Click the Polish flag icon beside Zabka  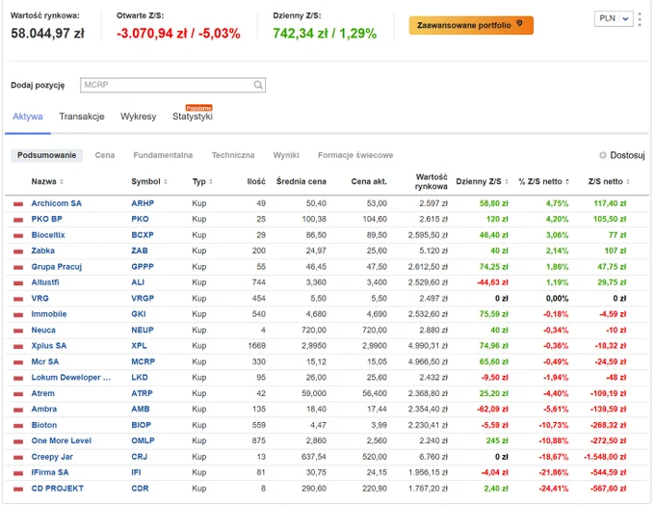[18, 252]
